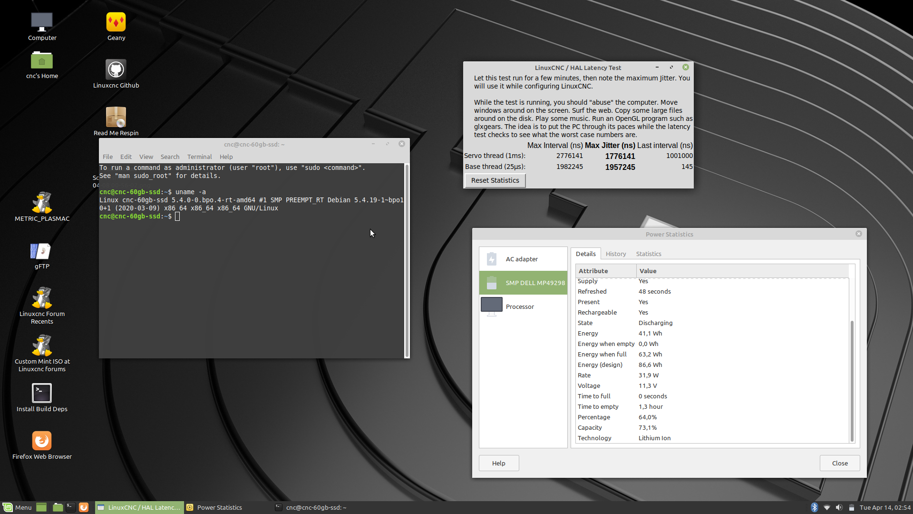Launch Firefox Web Browser from desktop
The height and width of the screenshot is (514, 913).
tap(42, 445)
